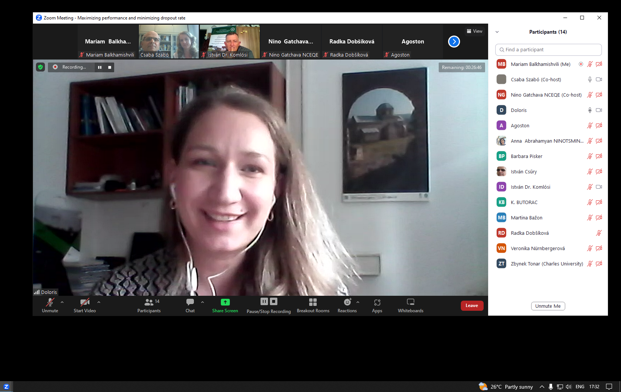The height and width of the screenshot is (392, 621).
Task: Open the taskbar volume icon
Action: coord(569,387)
